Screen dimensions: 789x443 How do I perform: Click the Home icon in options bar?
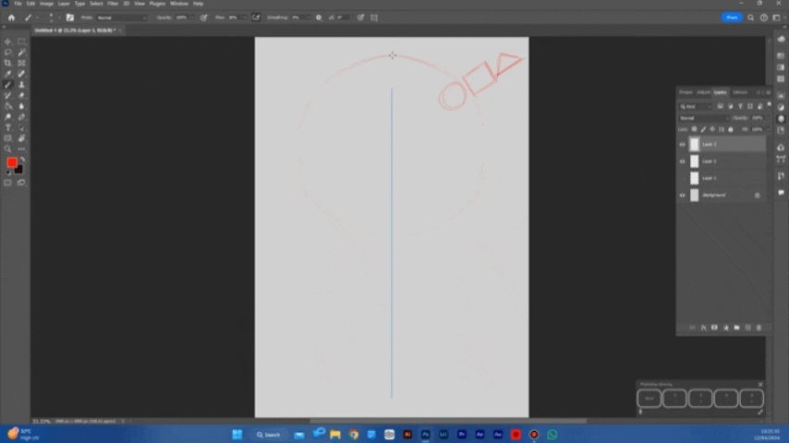[x=11, y=18]
